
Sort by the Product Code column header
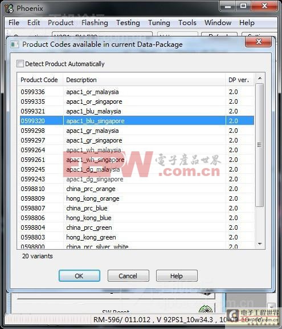(40, 80)
